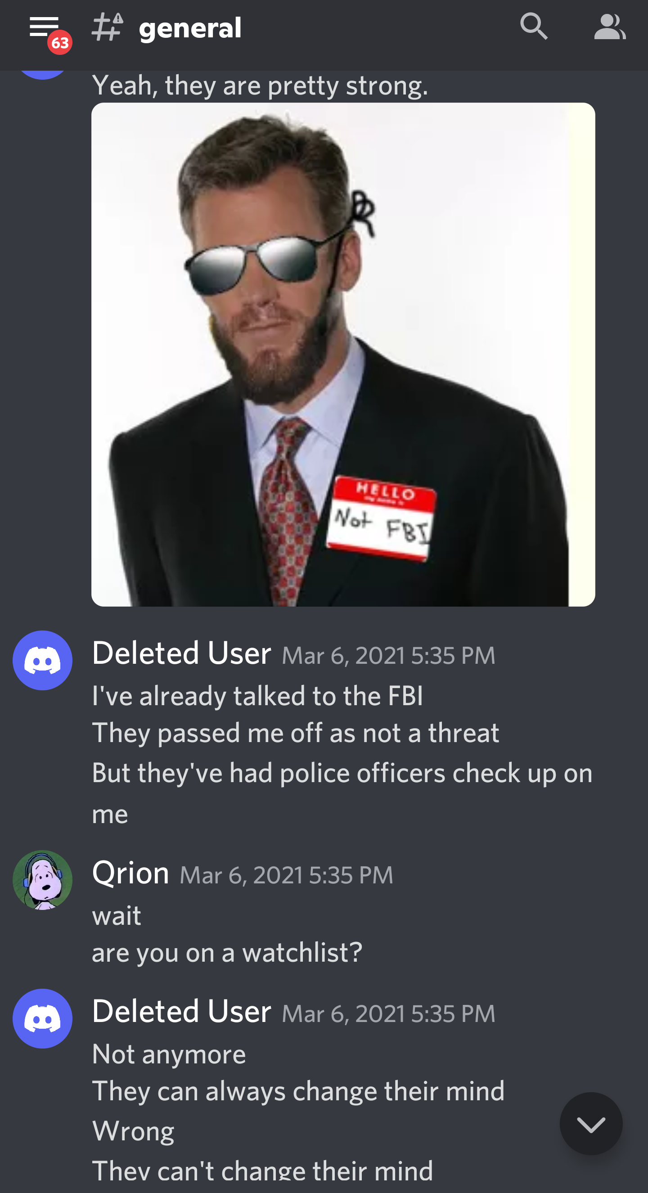The height and width of the screenshot is (1193, 648).
Task: Open second Deleted User Discord avatar
Action: tap(43, 1018)
